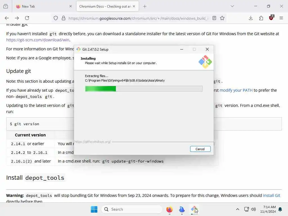The image size is (288, 216).
Task: Bookmark this page with star
Action: (222, 18)
